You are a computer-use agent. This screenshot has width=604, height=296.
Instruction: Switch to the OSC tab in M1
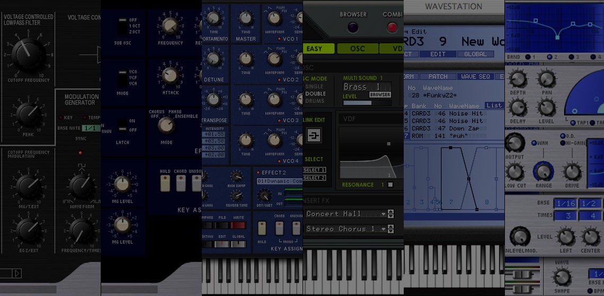tap(357, 49)
